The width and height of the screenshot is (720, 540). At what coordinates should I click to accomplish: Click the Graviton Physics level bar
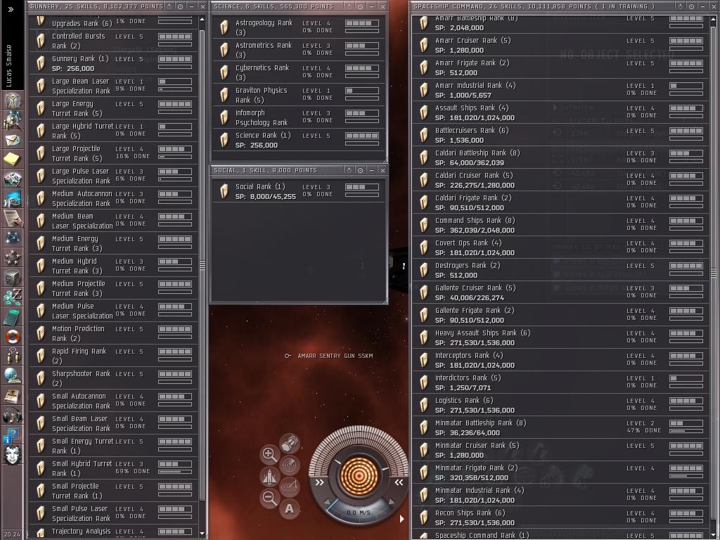[x=362, y=91]
